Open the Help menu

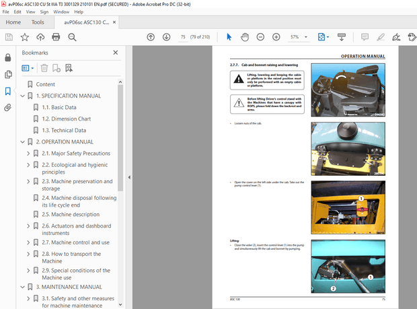coord(79,11)
